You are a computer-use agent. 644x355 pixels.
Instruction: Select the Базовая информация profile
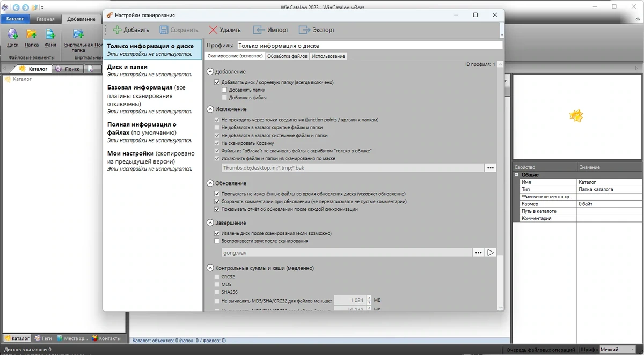coord(153,99)
